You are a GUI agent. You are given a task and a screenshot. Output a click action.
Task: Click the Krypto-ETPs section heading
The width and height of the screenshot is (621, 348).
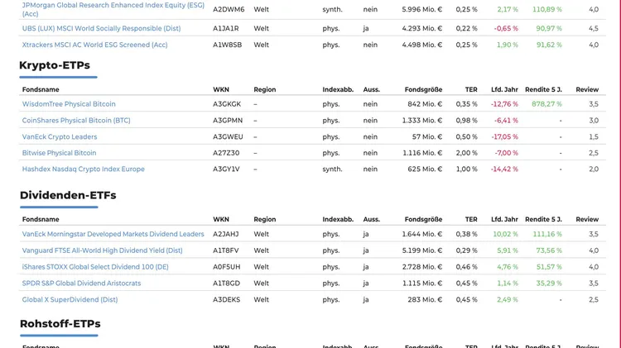pos(55,65)
